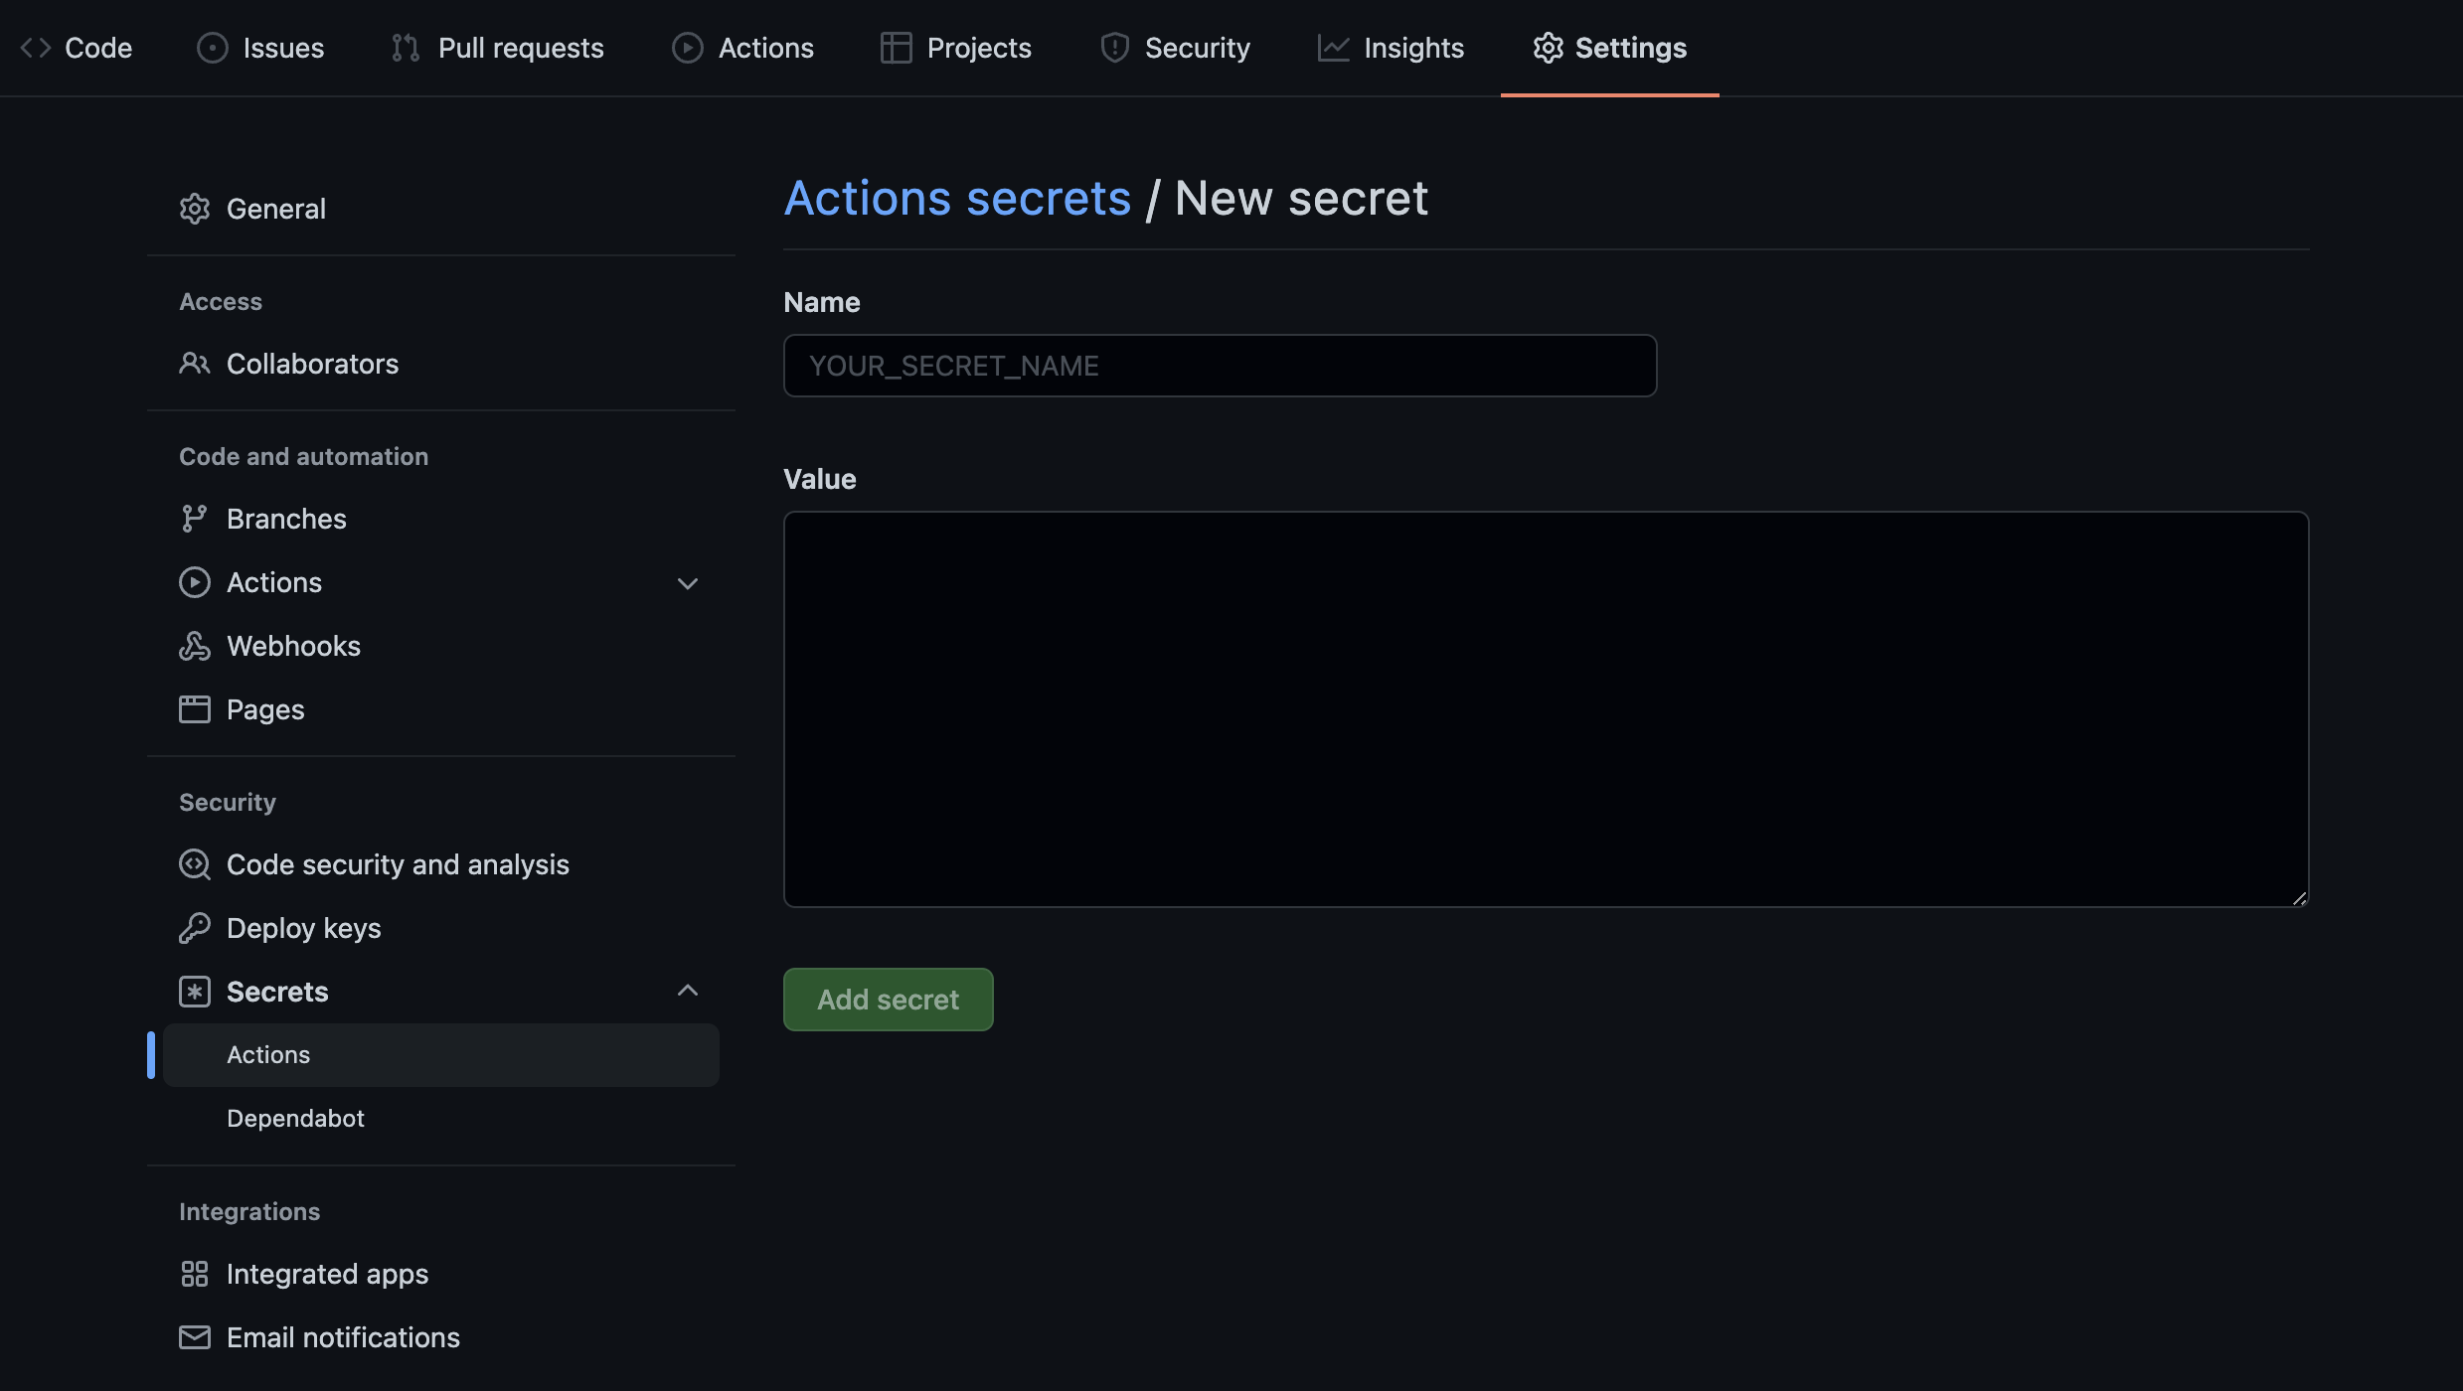
Task: Open the Pull requests tab
Action: point(498,48)
